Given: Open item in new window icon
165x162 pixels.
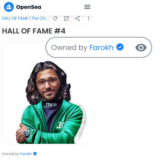Looking at the screenshot, I should click(66, 19).
